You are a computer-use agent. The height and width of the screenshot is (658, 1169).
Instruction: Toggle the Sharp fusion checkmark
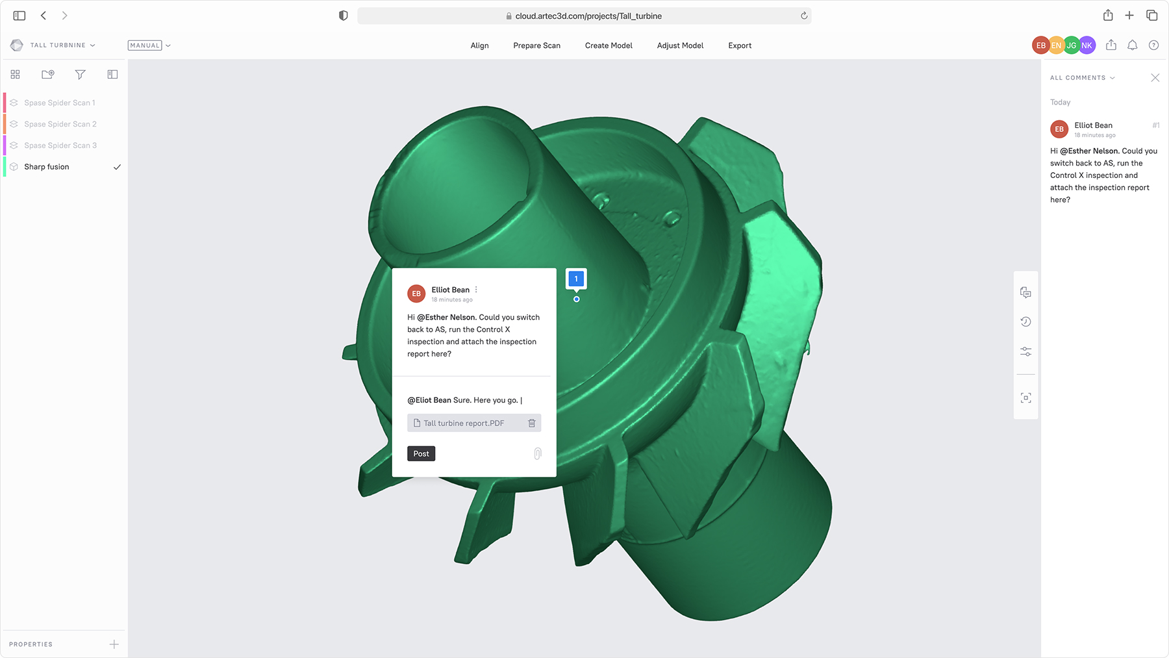(x=117, y=167)
